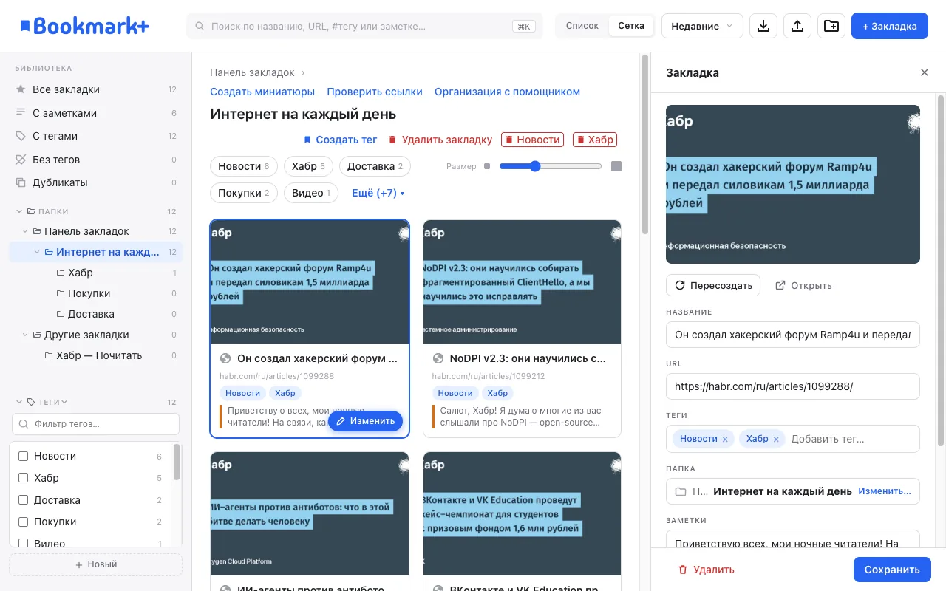Click the Пересоздать thumbnail button

click(713, 285)
